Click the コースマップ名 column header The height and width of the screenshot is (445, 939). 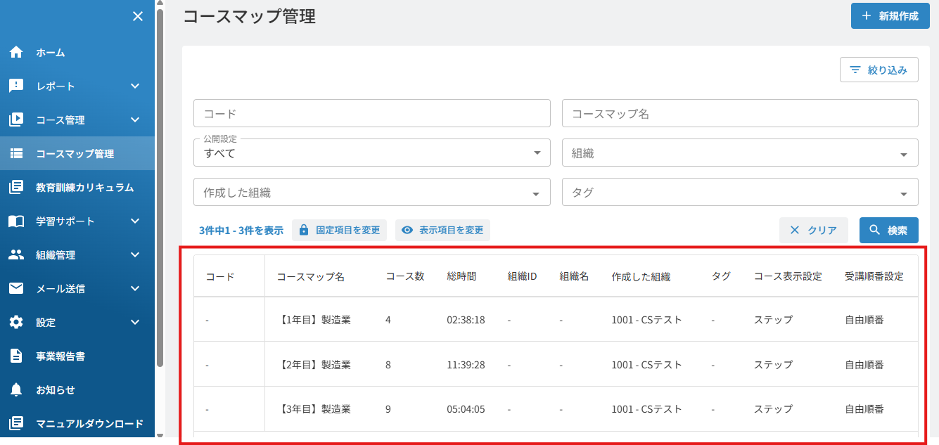click(310, 277)
